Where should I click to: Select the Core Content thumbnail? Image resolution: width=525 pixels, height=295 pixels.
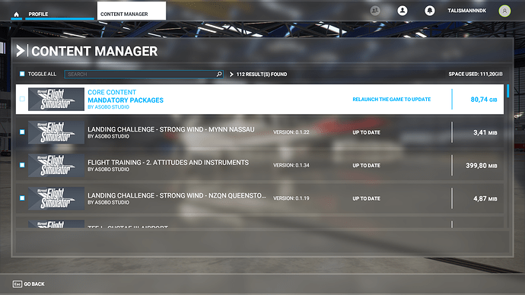click(56, 100)
